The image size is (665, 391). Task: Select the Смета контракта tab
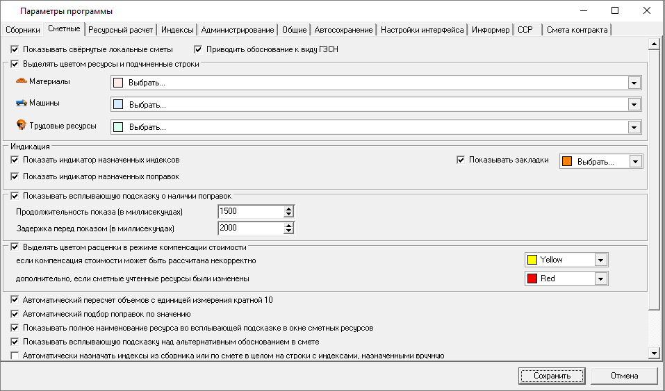[x=577, y=30]
